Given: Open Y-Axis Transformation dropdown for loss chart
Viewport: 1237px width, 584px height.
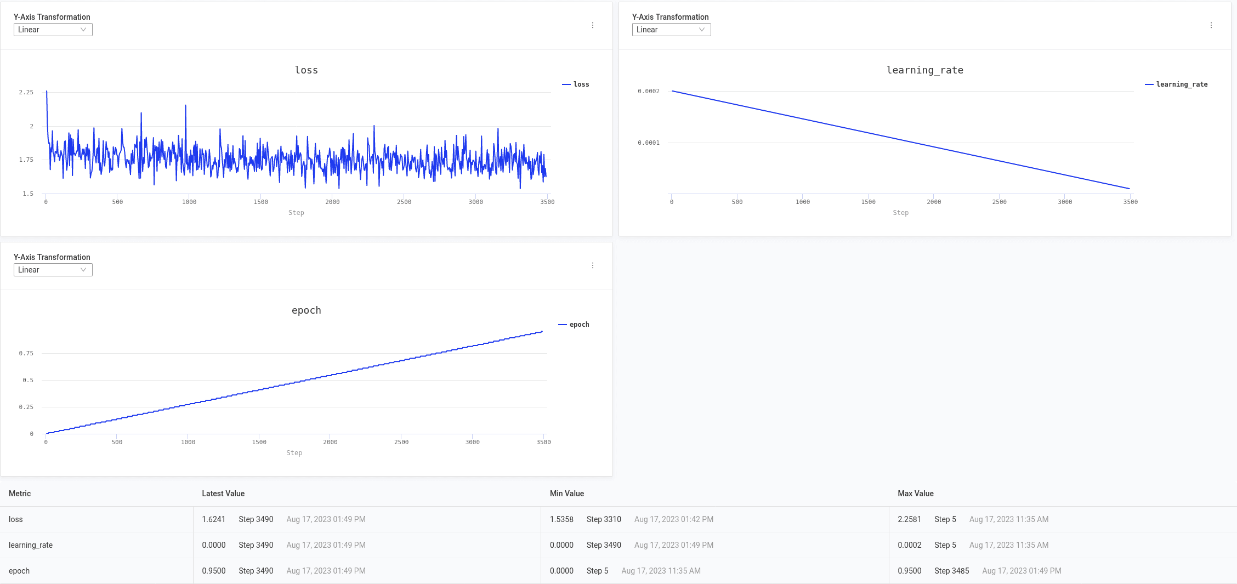Looking at the screenshot, I should tap(53, 30).
